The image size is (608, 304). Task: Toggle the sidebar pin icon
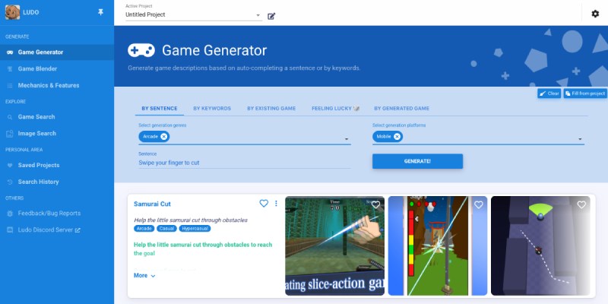(100, 12)
